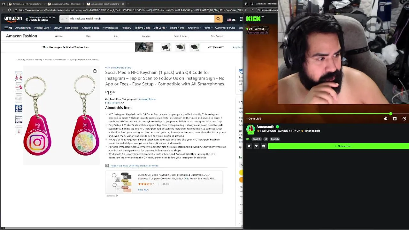The height and width of the screenshot is (230, 409).
Task: Expand Gift Cards menu
Action: [160, 28]
